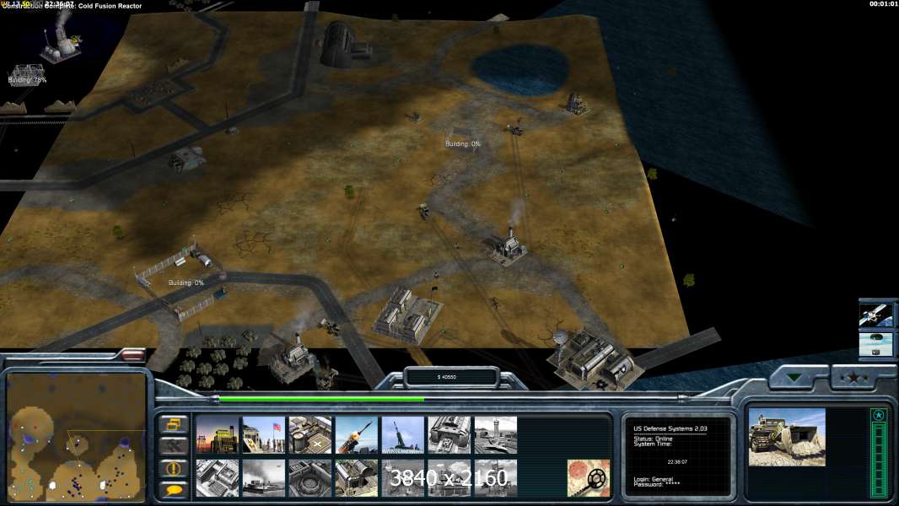
Task: Select Barracks build icon with American flag
Action: [x=263, y=435]
